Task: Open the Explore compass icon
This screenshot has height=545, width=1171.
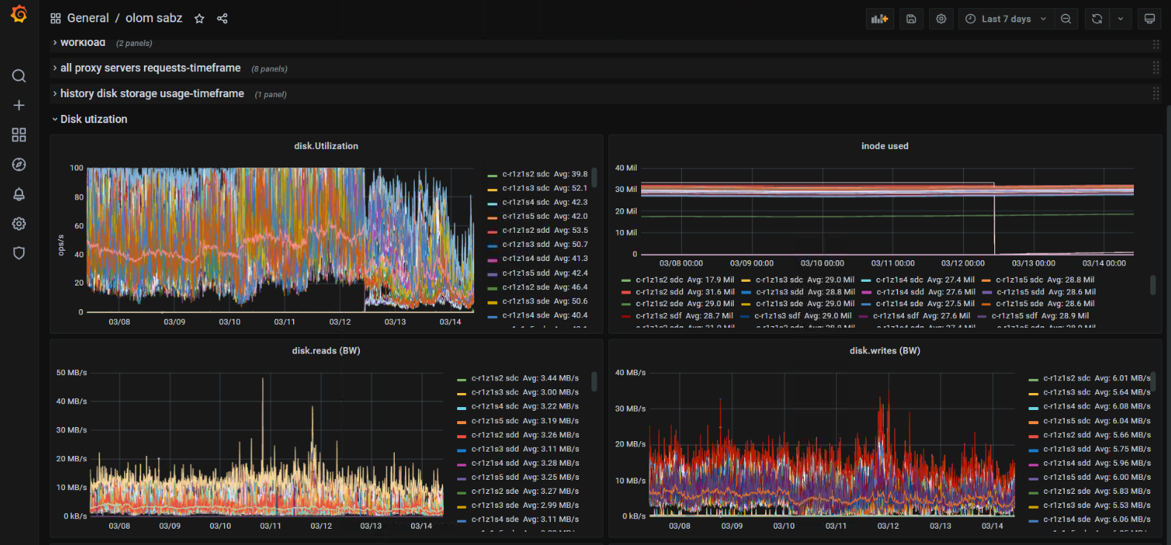Action: 19,165
